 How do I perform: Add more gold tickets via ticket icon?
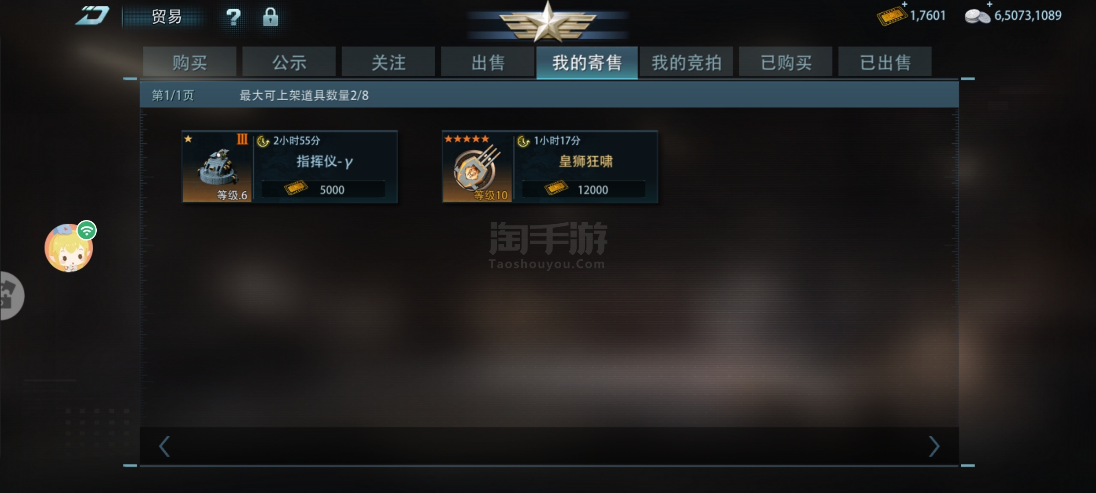coord(892,15)
